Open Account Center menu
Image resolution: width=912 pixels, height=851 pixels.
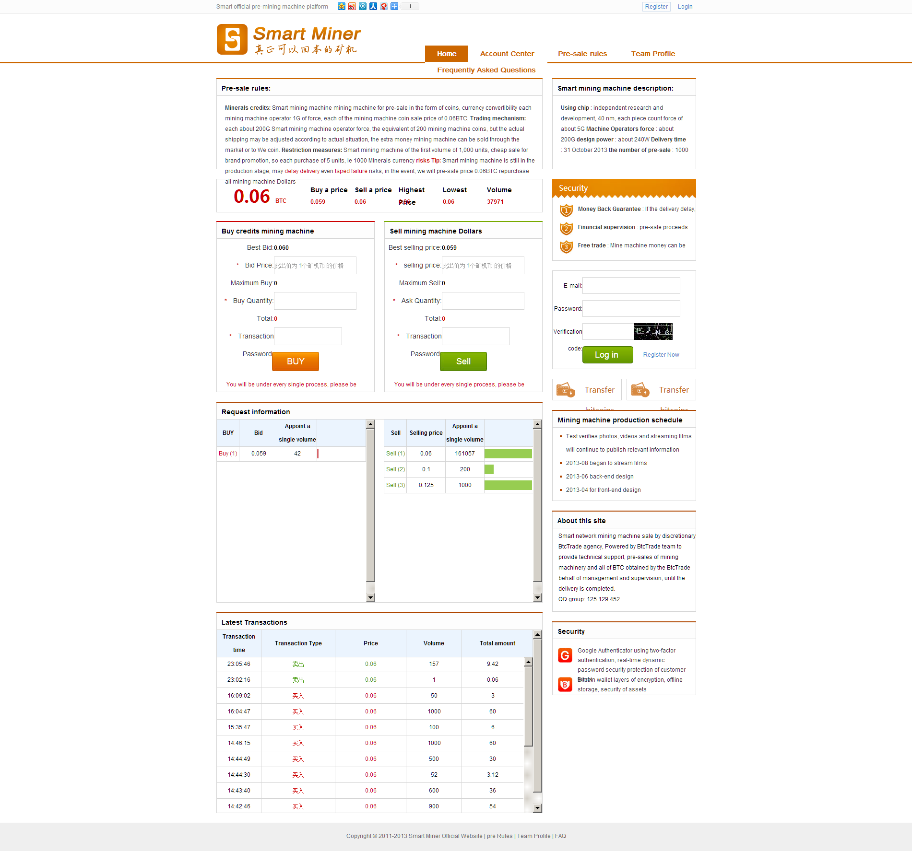[x=507, y=54]
